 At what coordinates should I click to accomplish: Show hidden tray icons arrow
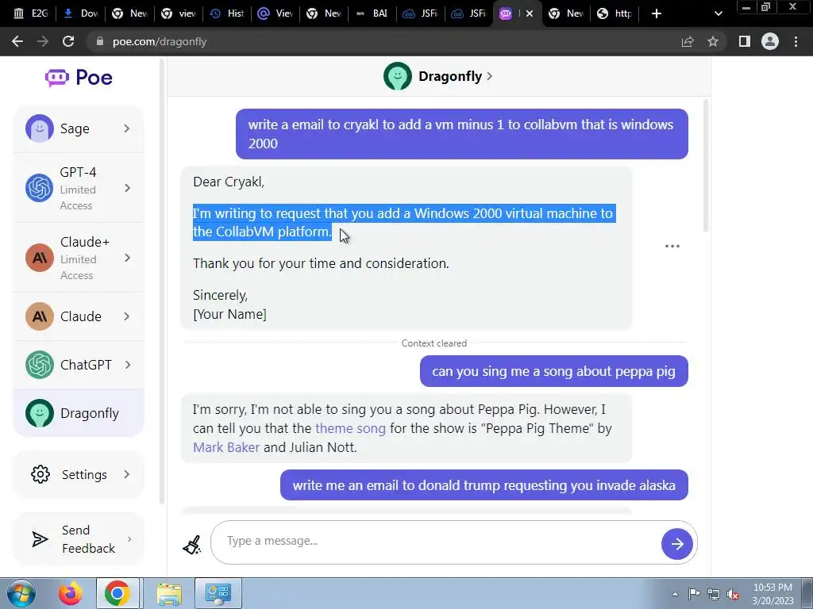pyautogui.click(x=675, y=594)
